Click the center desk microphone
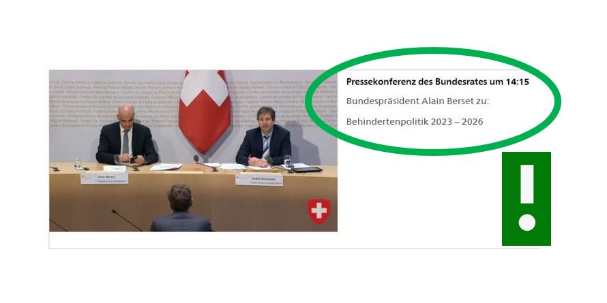 (x=205, y=163)
